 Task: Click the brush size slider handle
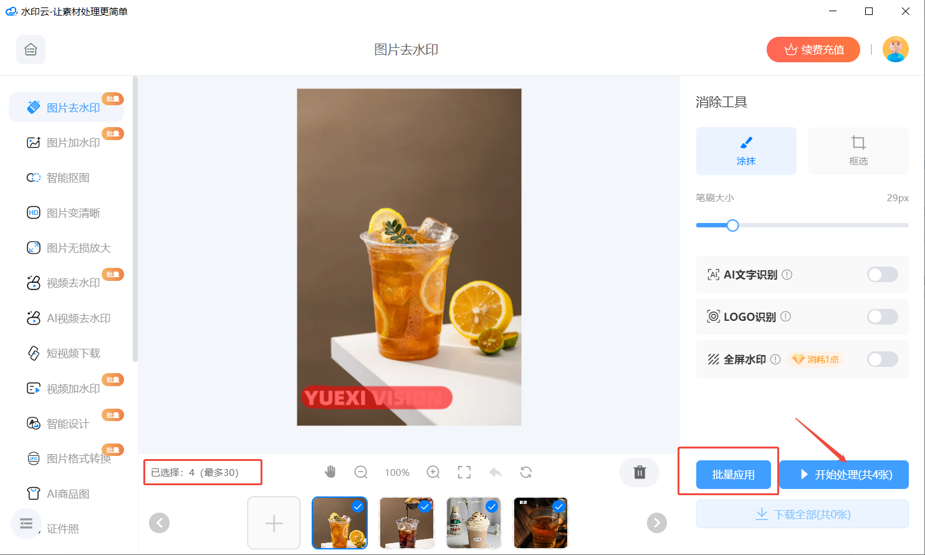[733, 225]
